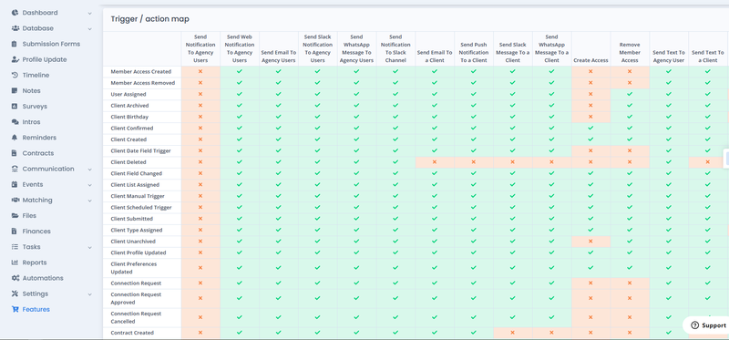Click the 'Client Preferences Updated' row label
The image size is (729, 340).
tap(134, 268)
